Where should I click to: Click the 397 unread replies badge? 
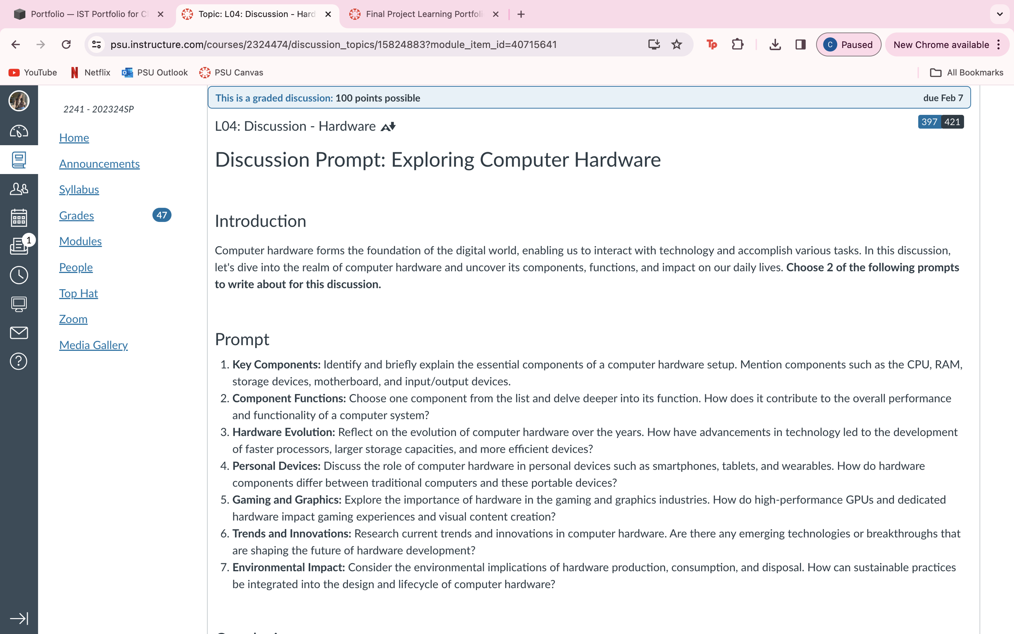point(928,122)
